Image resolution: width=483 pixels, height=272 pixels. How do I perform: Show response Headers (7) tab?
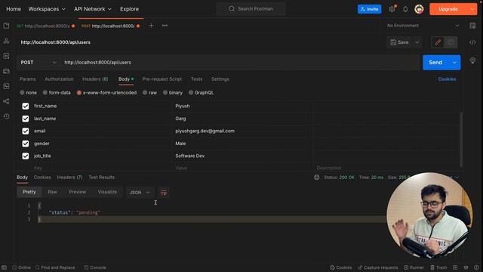(69, 178)
